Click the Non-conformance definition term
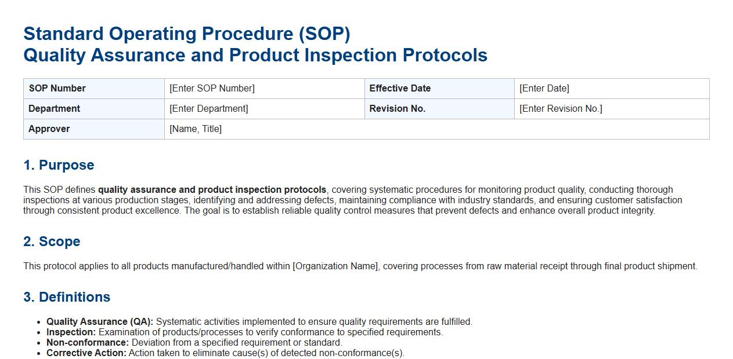Image resolution: width=733 pixels, height=359 pixels. point(88,343)
